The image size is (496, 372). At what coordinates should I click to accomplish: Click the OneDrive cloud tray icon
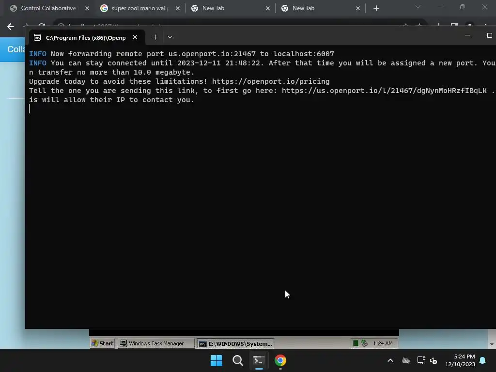pyautogui.click(x=406, y=360)
